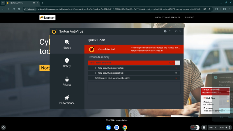Viewport: 233px width, 131px height.
Task: Click 'Activity' entry in threat popup
Action: point(209,108)
